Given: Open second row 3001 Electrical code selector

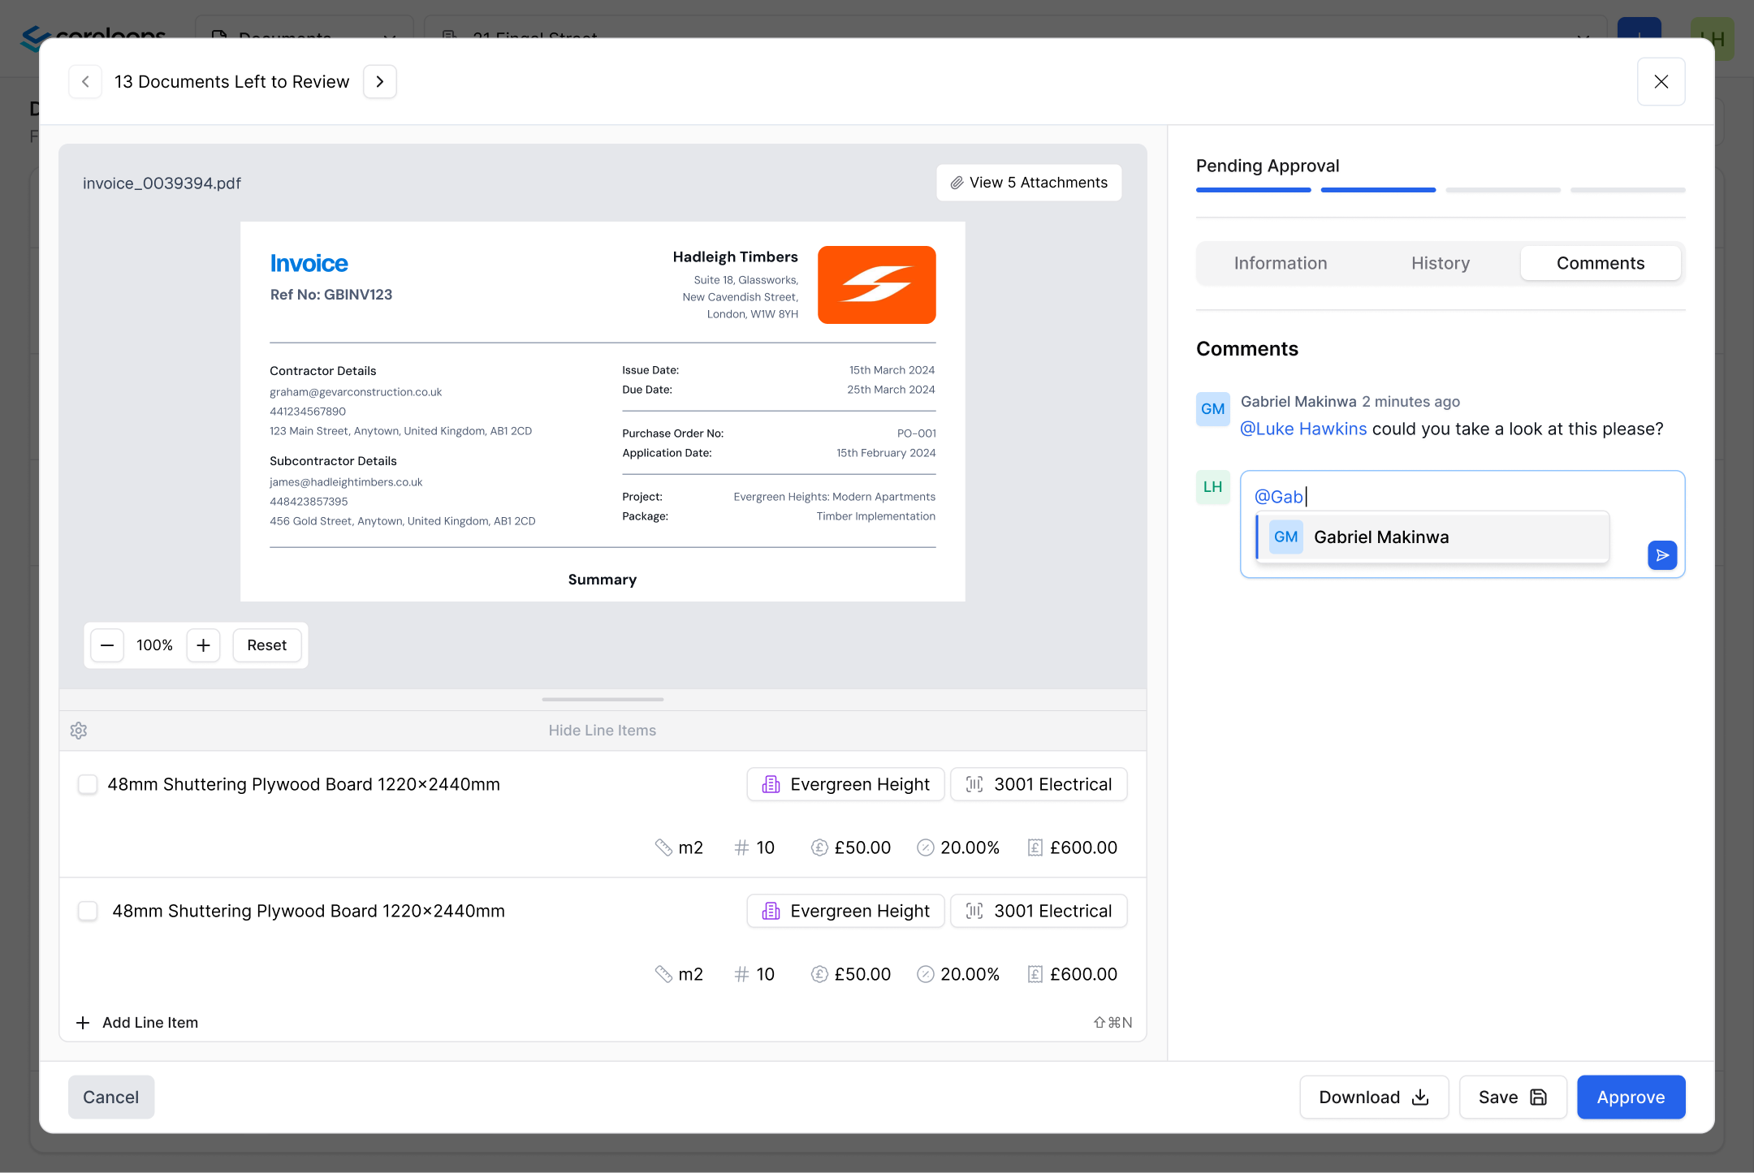Looking at the screenshot, I should coord(1039,911).
